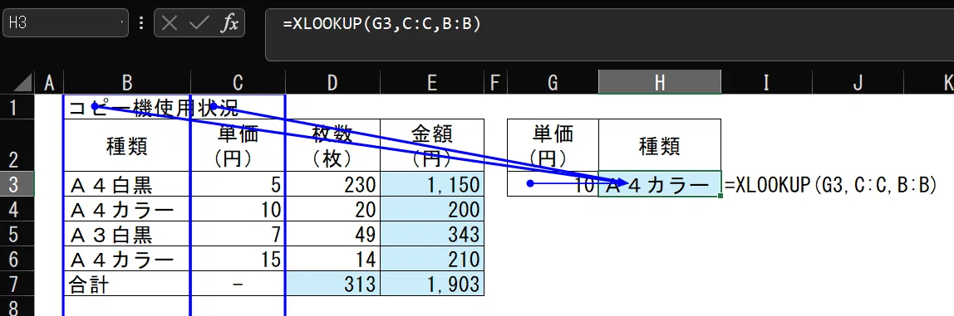The image size is (954, 316).
Task: Click the 種類 header in column B
Action: (127, 145)
